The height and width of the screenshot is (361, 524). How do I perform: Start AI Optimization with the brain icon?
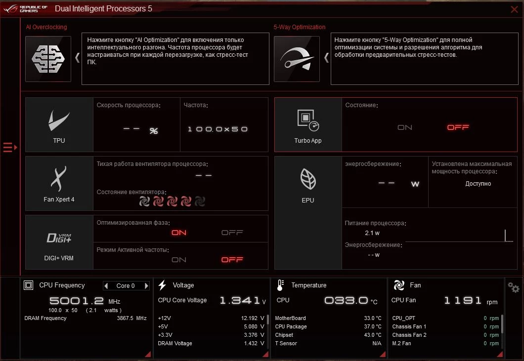[48, 59]
